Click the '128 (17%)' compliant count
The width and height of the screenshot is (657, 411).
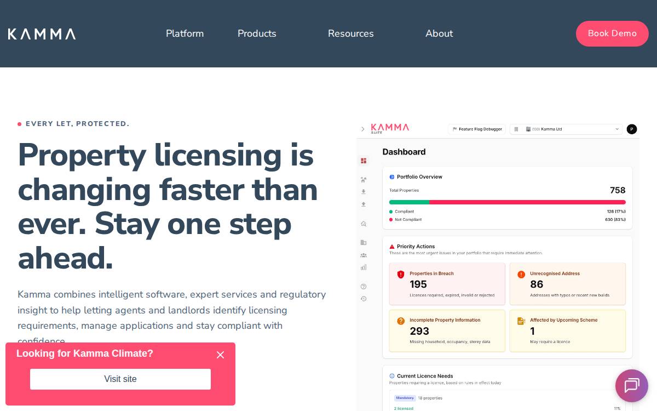[616, 212]
